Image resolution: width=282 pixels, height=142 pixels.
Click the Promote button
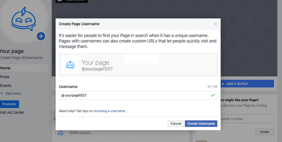point(9,104)
